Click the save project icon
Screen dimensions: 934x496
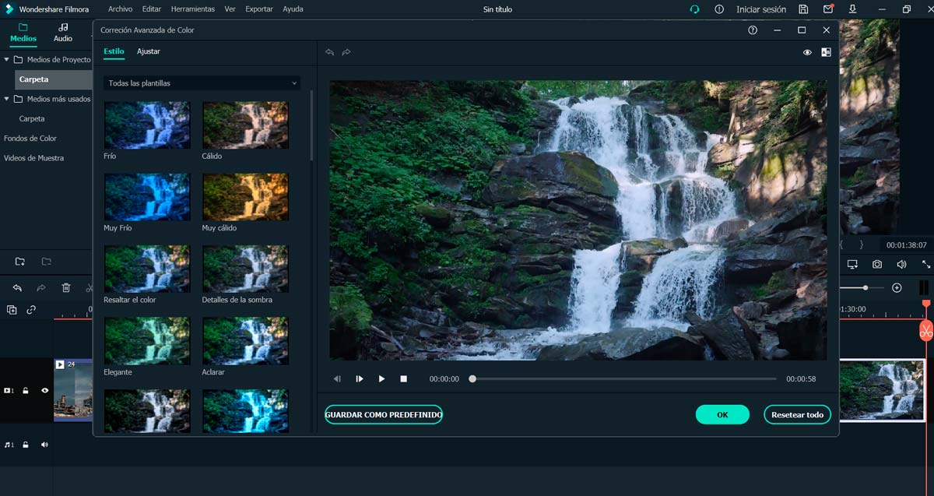(803, 9)
